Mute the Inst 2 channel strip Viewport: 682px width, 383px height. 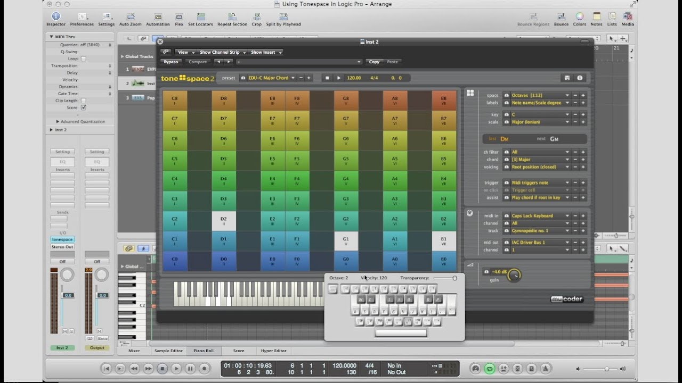pos(64,331)
